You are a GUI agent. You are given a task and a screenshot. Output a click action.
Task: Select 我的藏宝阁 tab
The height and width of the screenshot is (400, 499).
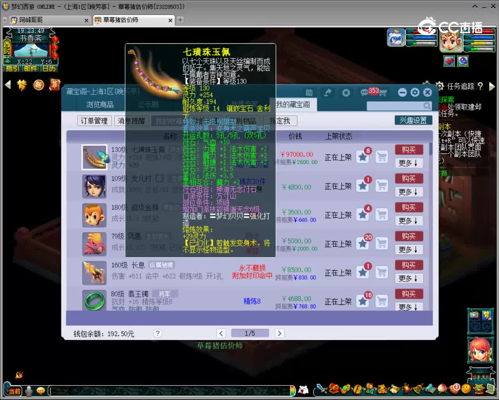point(293,104)
